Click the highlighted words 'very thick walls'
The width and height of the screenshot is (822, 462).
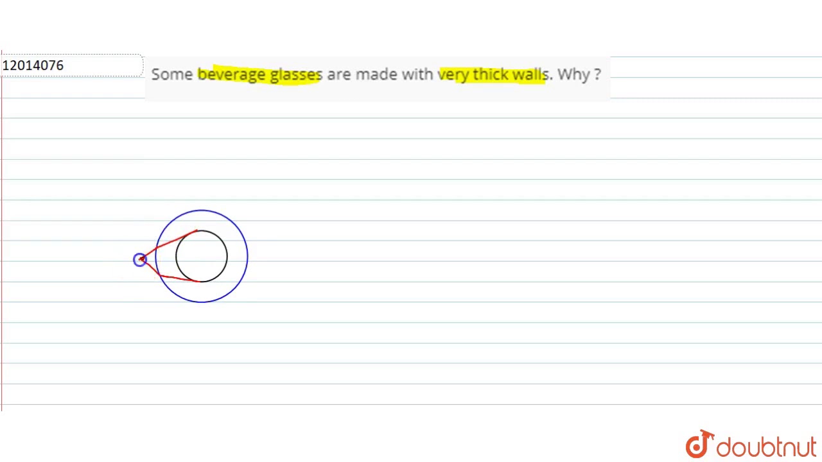[x=494, y=74]
